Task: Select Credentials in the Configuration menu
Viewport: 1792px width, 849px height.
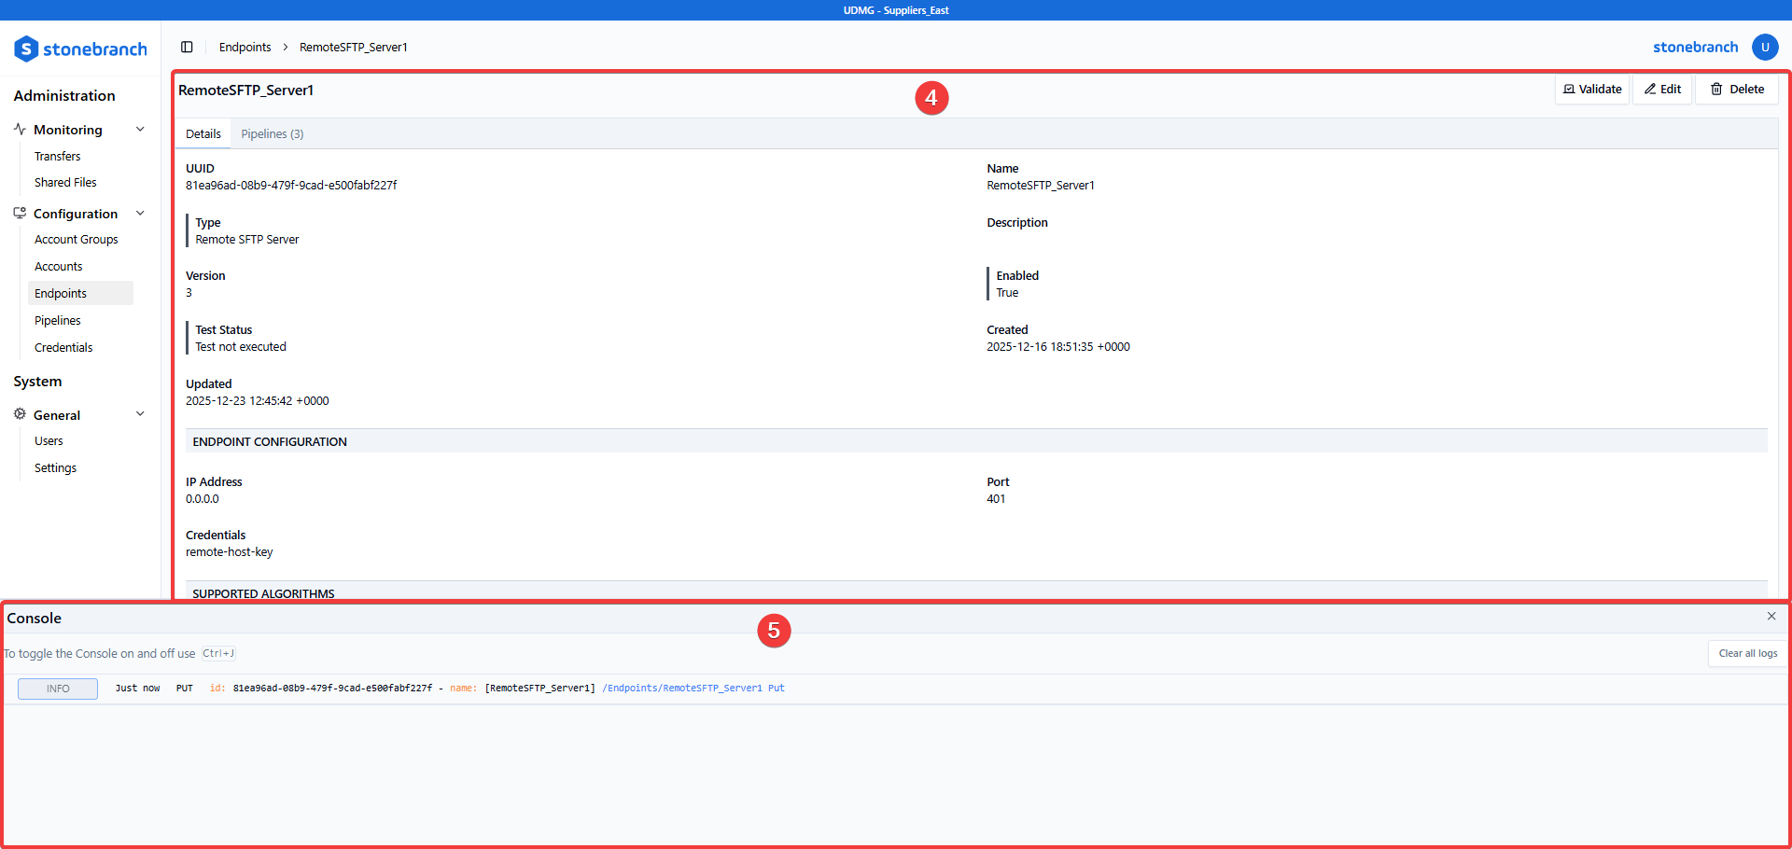Action: [63, 346]
